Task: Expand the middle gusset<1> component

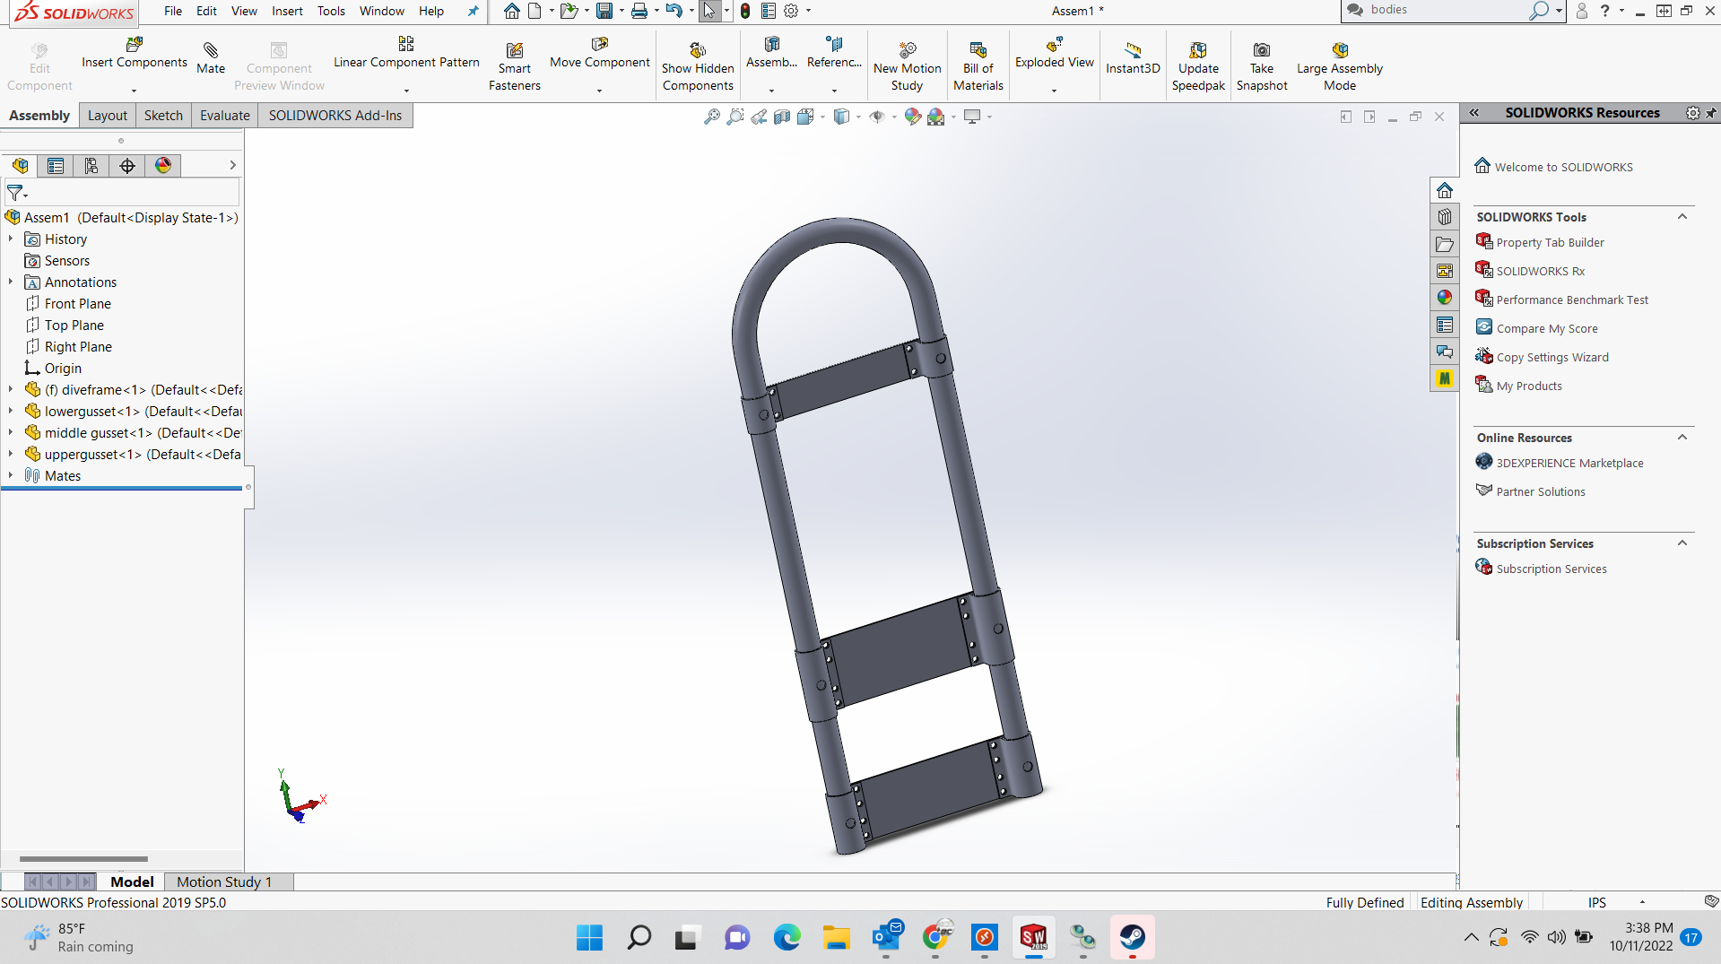Action: point(11,432)
